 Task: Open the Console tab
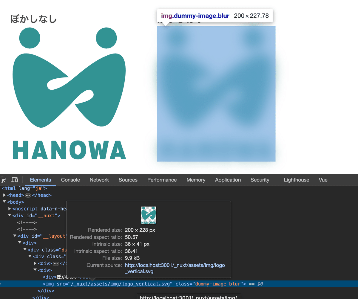pyautogui.click(x=70, y=180)
